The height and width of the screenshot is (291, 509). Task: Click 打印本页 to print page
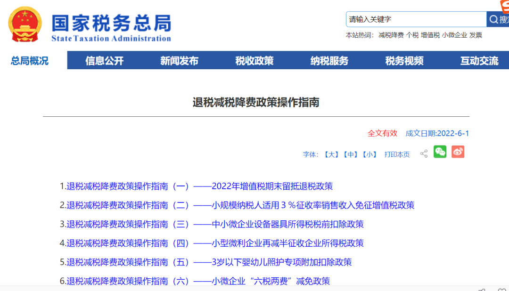[397, 154]
